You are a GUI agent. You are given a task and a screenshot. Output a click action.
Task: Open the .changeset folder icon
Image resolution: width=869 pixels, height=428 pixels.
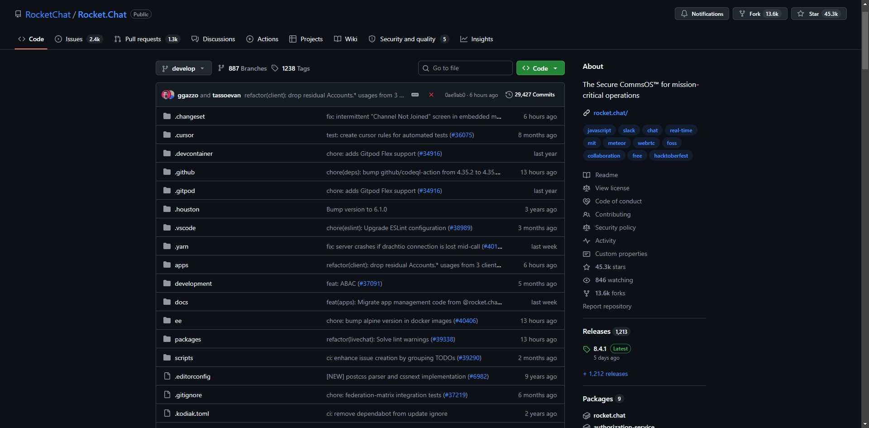[x=167, y=116]
